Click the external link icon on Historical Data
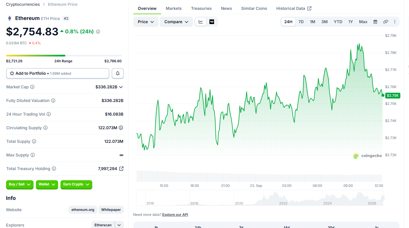This screenshot has width=409, height=228. (309, 8)
